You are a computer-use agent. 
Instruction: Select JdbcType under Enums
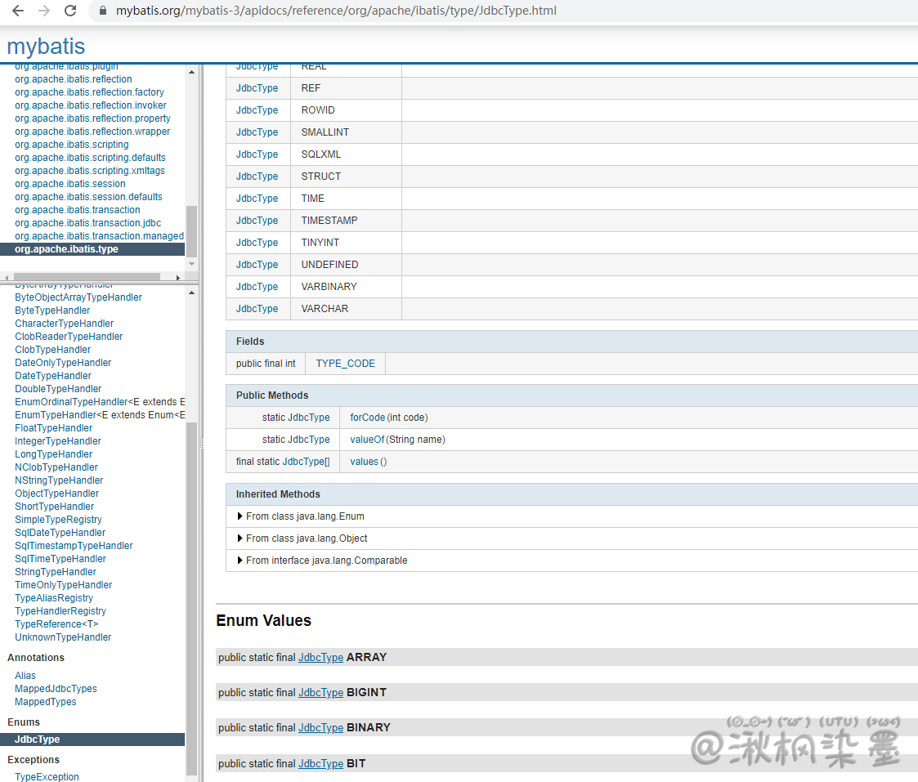tap(37, 740)
